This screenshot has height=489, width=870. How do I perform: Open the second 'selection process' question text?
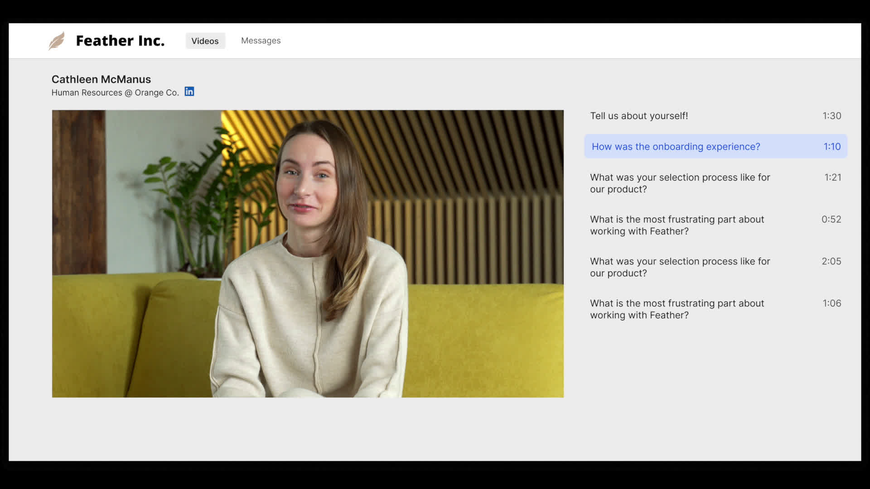pos(680,267)
